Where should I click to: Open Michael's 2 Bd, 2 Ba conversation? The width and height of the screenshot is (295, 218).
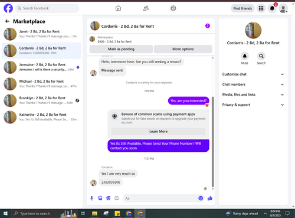coord(41,84)
